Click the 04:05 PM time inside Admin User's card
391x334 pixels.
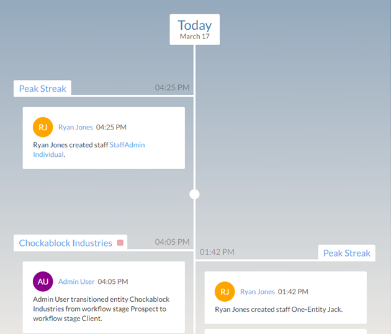pos(113,281)
